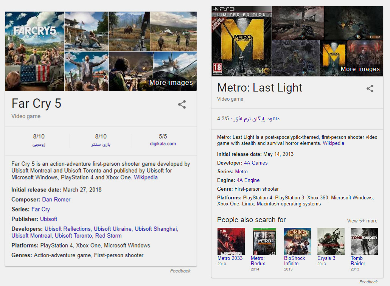Open the 4A Games developer link
The image size is (390, 286).
[x=256, y=163]
